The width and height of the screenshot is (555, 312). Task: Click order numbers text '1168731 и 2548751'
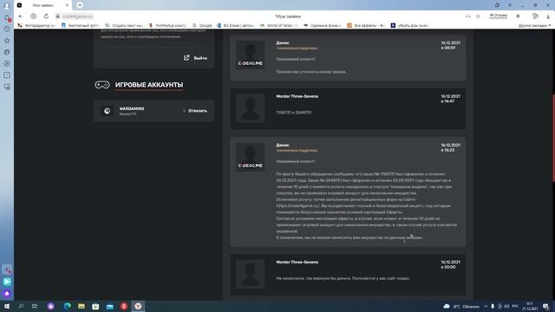(294, 113)
